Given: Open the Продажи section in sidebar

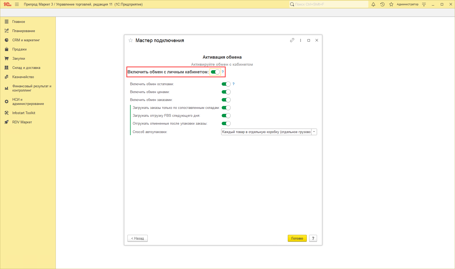Looking at the screenshot, I should point(19,49).
